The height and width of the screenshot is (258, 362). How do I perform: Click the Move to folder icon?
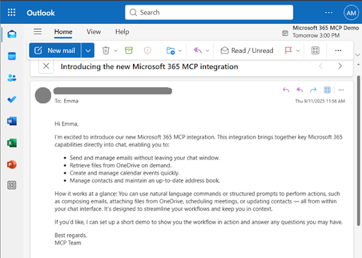[x=170, y=50]
